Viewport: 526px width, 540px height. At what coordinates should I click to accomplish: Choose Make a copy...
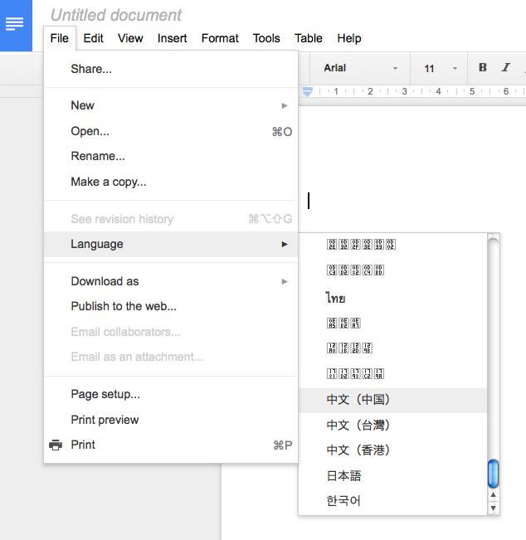point(171,182)
